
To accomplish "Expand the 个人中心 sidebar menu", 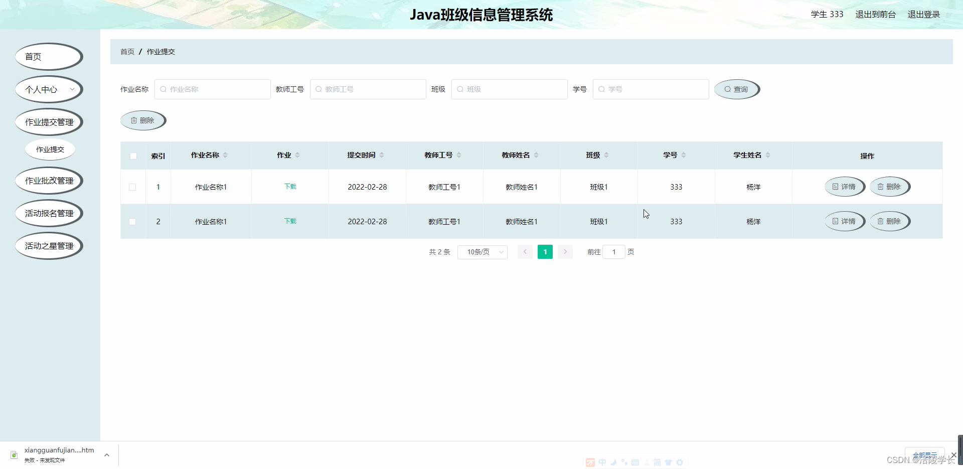I will coord(49,89).
